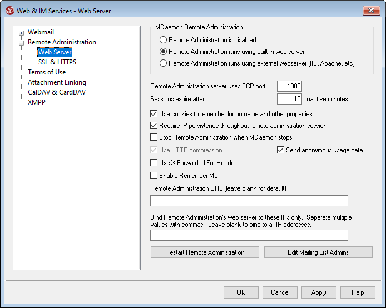This screenshot has height=308, width=386.
Task: Select Remote Administration is disabled option
Action: tap(163, 40)
